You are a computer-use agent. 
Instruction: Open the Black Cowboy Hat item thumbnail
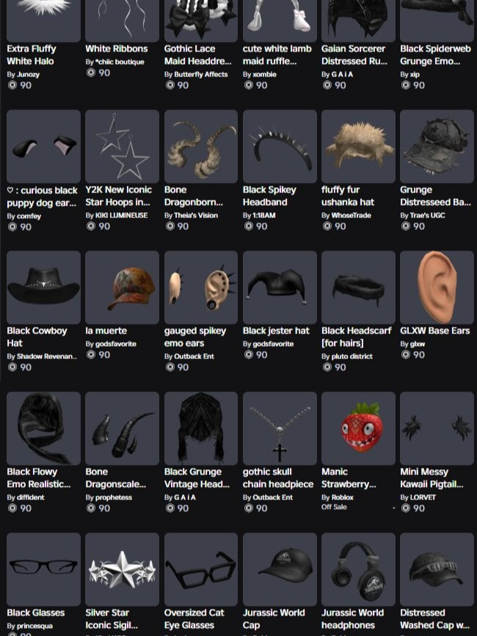click(x=43, y=287)
